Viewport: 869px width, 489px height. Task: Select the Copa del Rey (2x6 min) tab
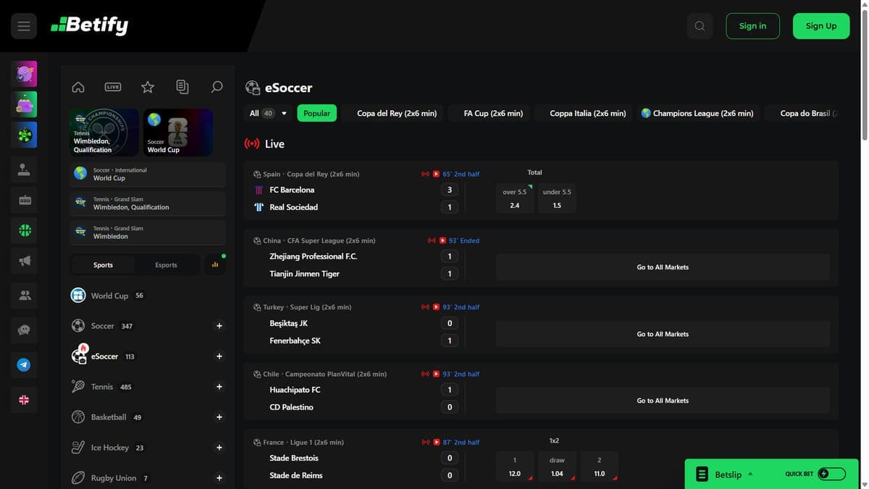pos(397,113)
